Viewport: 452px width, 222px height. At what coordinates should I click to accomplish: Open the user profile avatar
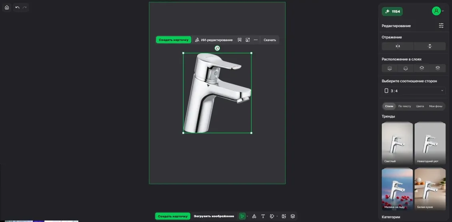436,11
